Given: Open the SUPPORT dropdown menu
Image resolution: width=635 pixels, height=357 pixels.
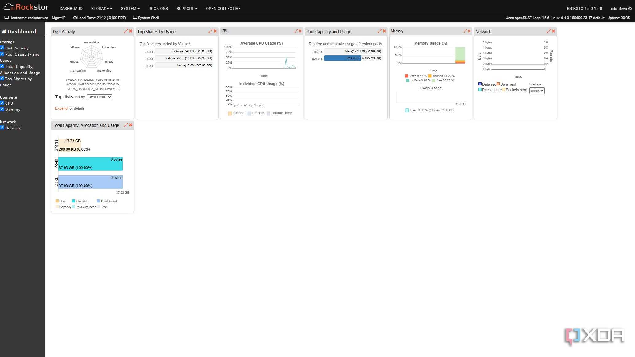Looking at the screenshot, I should (x=187, y=9).
